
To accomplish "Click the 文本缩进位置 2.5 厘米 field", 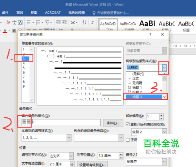I will 60,164.
